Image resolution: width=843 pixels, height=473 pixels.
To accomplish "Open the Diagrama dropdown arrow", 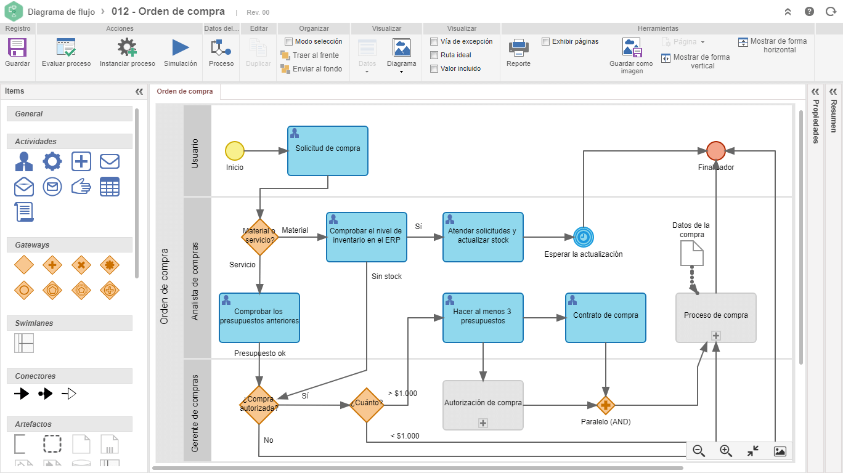I will click(x=401, y=72).
